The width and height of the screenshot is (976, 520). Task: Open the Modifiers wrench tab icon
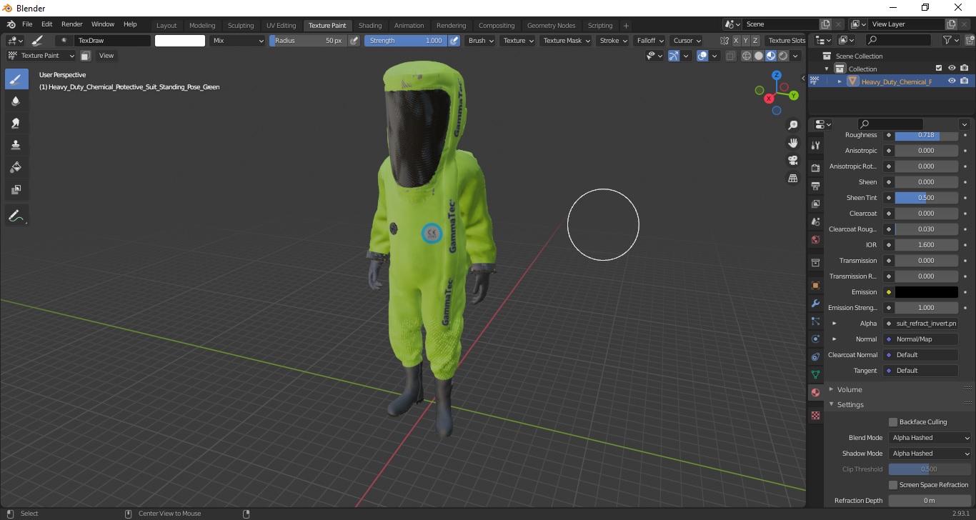click(x=815, y=303)
